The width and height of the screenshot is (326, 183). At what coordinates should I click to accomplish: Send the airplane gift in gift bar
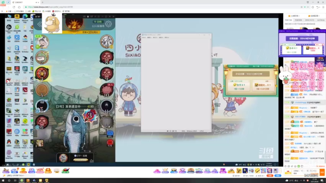251,171
